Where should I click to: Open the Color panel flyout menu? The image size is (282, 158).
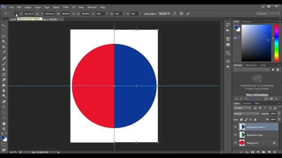pos(279,22)
